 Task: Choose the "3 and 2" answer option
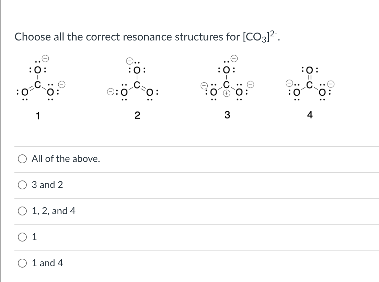click(x=23, y=185)
